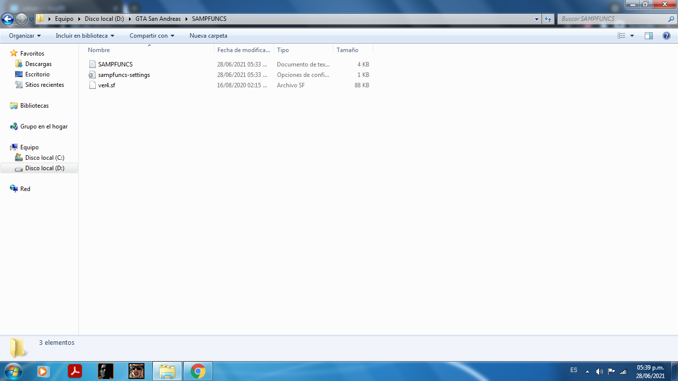The width and height of the screenshot is (678, 381).
Task: Open Google Chrome from the taskbar
Action: click(198, 371)
